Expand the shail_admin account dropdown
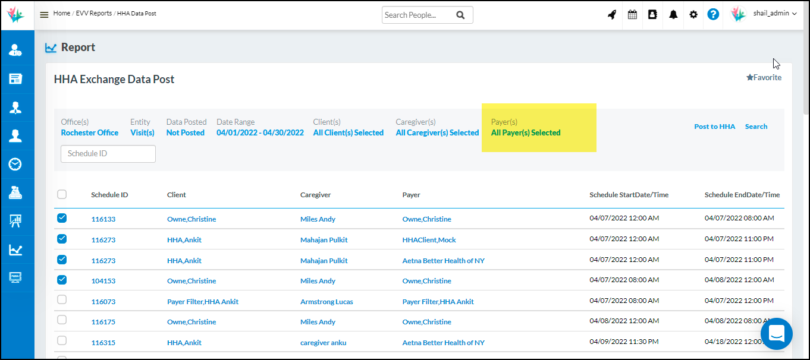 [x=770, y=12]
